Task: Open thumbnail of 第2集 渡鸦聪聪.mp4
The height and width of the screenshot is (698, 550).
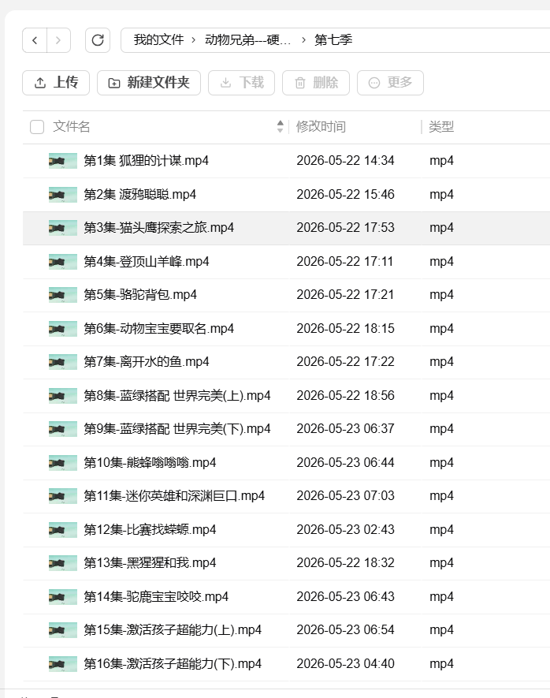Action: tap(63, 195)
